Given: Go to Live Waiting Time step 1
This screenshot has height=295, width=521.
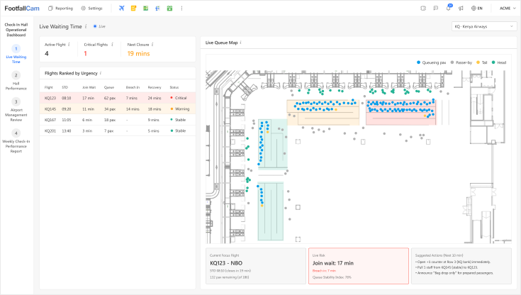Looking at the screenshot, I should click(16, 54).
